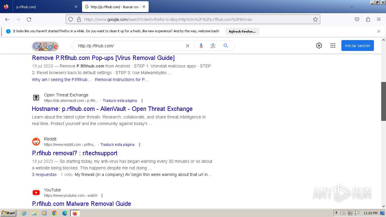Go back to the previous page
Screen dimensions: 386x217
[7, 19]
